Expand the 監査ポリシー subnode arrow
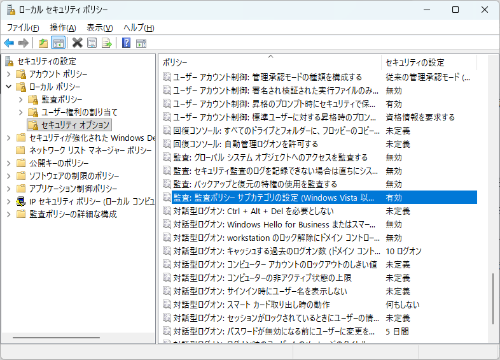 point(21,99)
